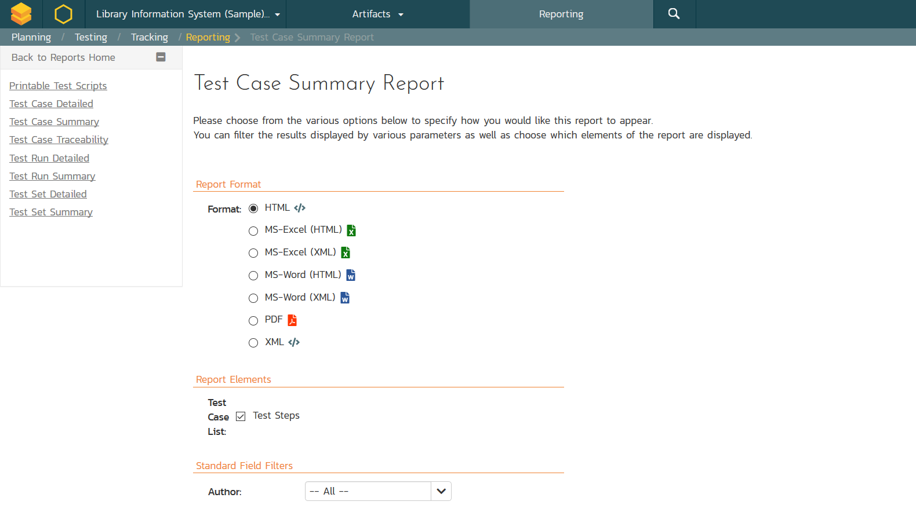Open the Test Run Summary report link
Viewport: 916px width, 505px height.
coord(52,176)
